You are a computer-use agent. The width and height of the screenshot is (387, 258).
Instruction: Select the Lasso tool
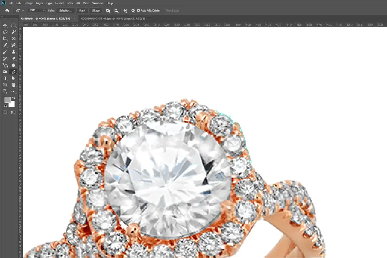[5, 32]
